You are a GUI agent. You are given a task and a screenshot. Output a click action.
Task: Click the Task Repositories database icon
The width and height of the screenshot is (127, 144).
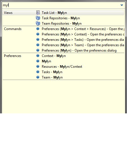[x=38, y=18]
